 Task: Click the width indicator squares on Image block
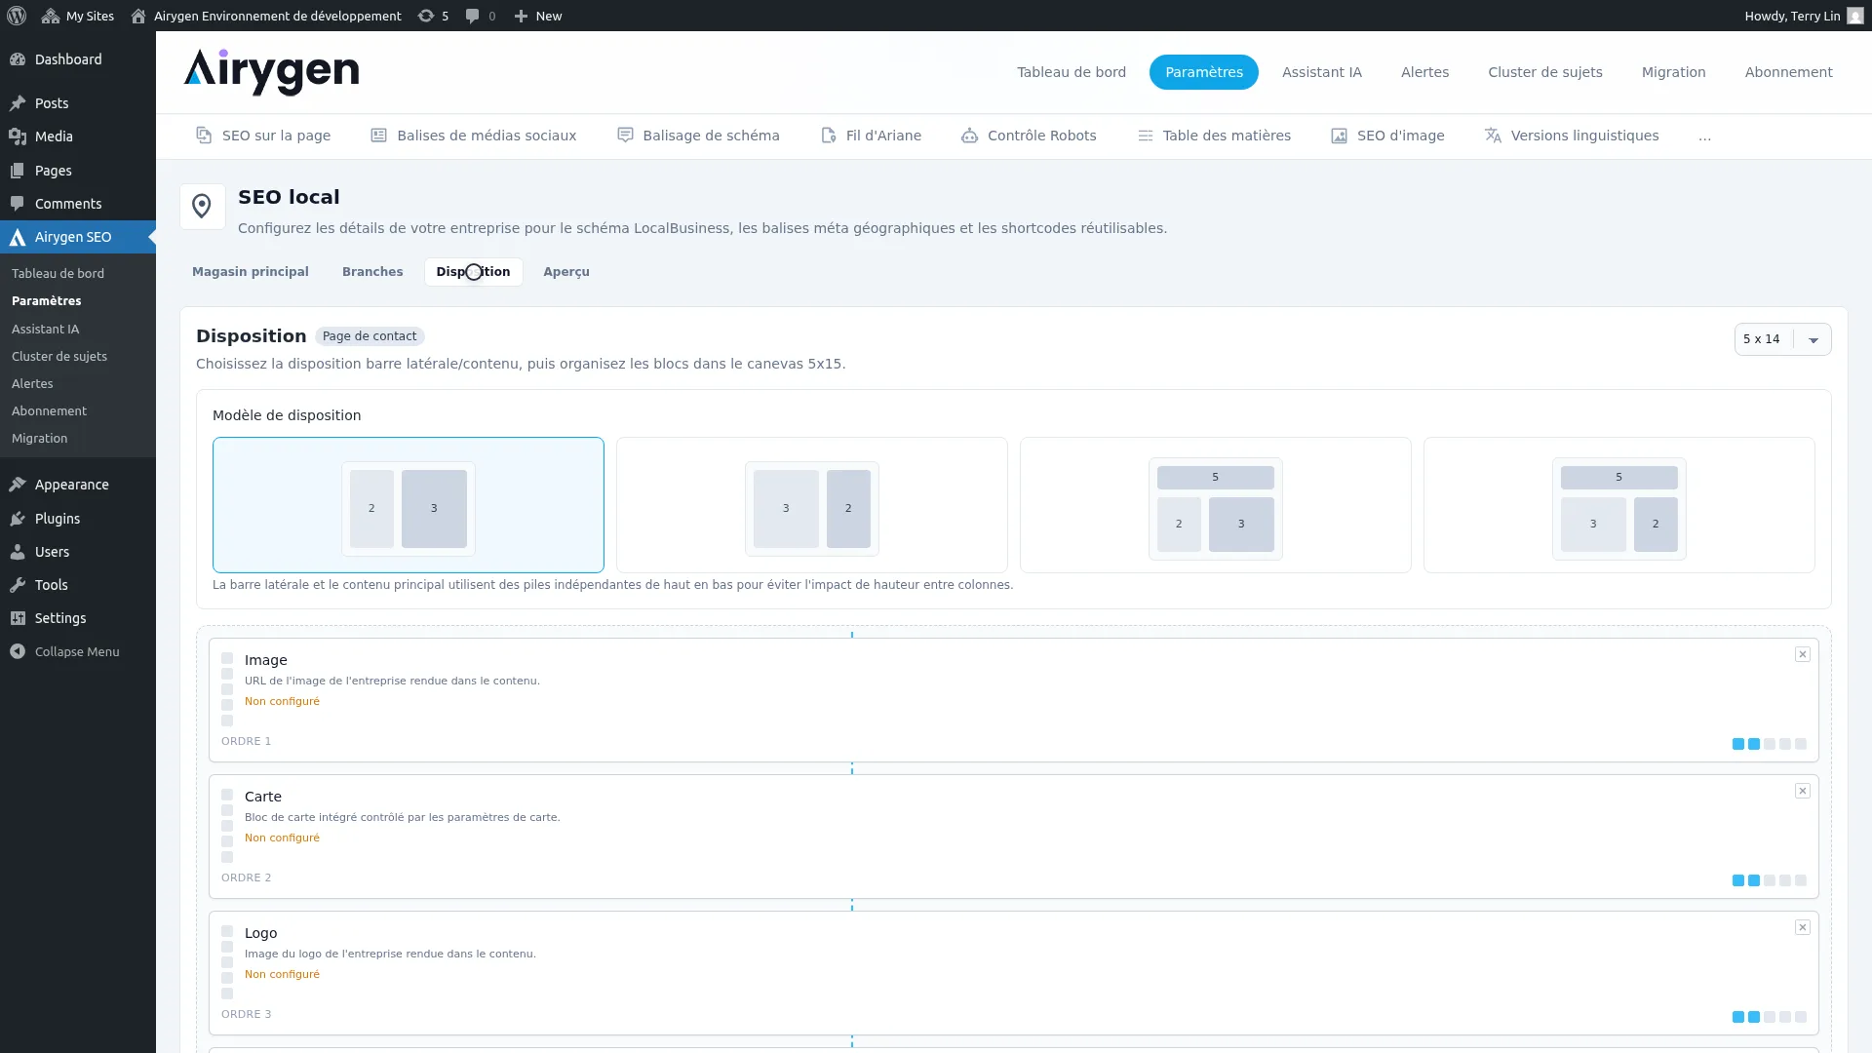pyautogui.click(x=1770, y=744)
